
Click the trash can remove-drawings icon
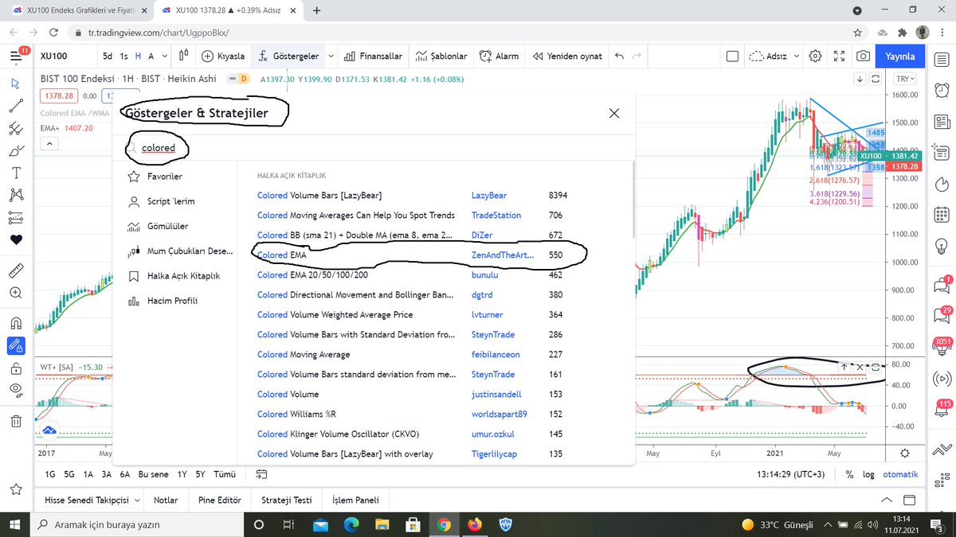[16, 421]
